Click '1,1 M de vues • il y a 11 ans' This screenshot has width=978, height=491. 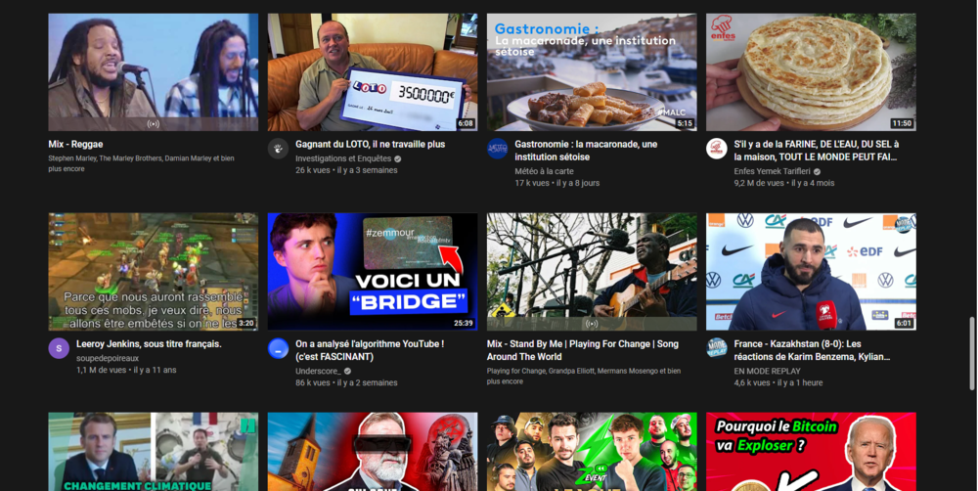(126, 370)
